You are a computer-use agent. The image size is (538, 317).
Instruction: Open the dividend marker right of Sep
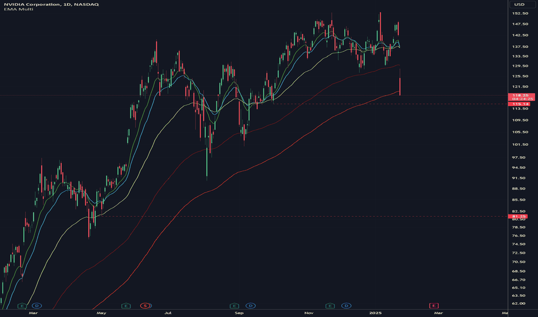[x=251, y=305]
